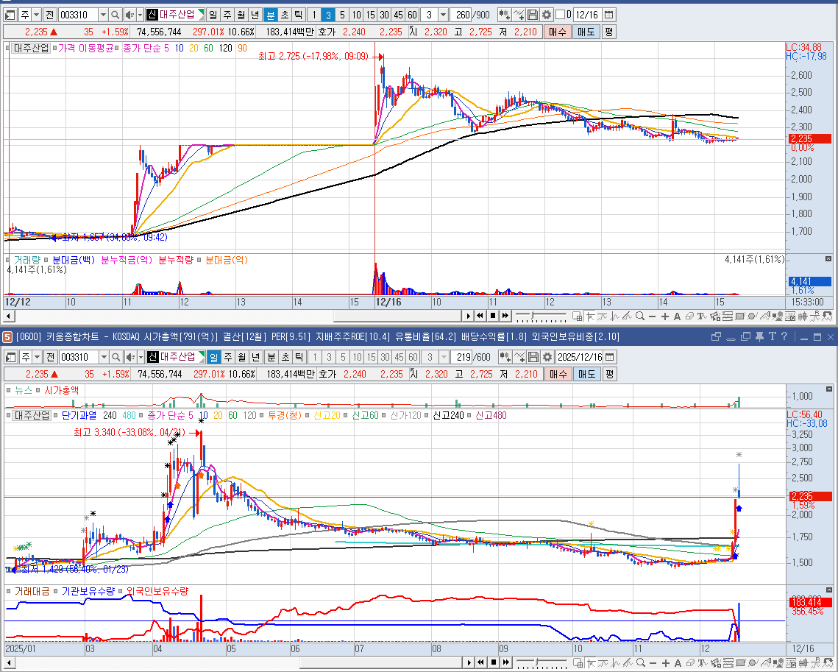838x672 pixels.
Task: Switch lower chart to 월 monthly period
Action: pos(242,356)
